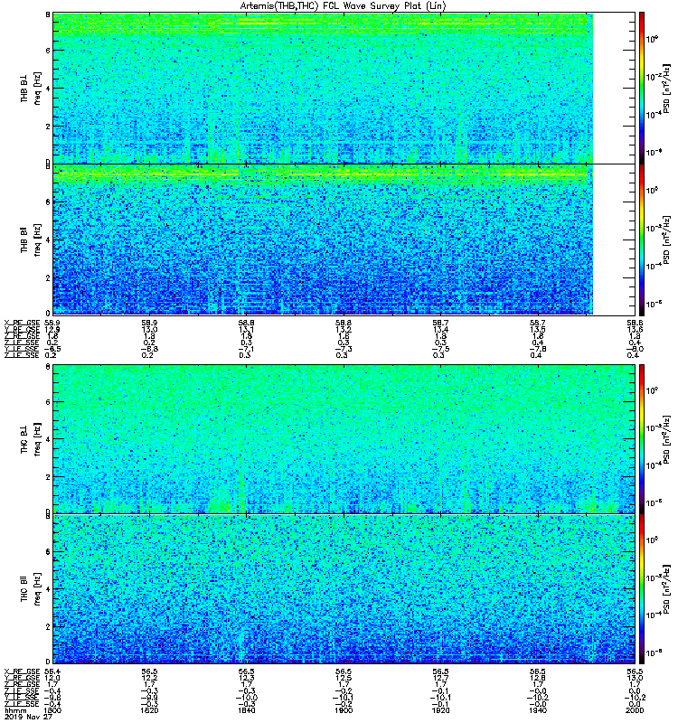Click the '1900' time label
This screenshot has width=678, height=723.
tap(344, 710)
